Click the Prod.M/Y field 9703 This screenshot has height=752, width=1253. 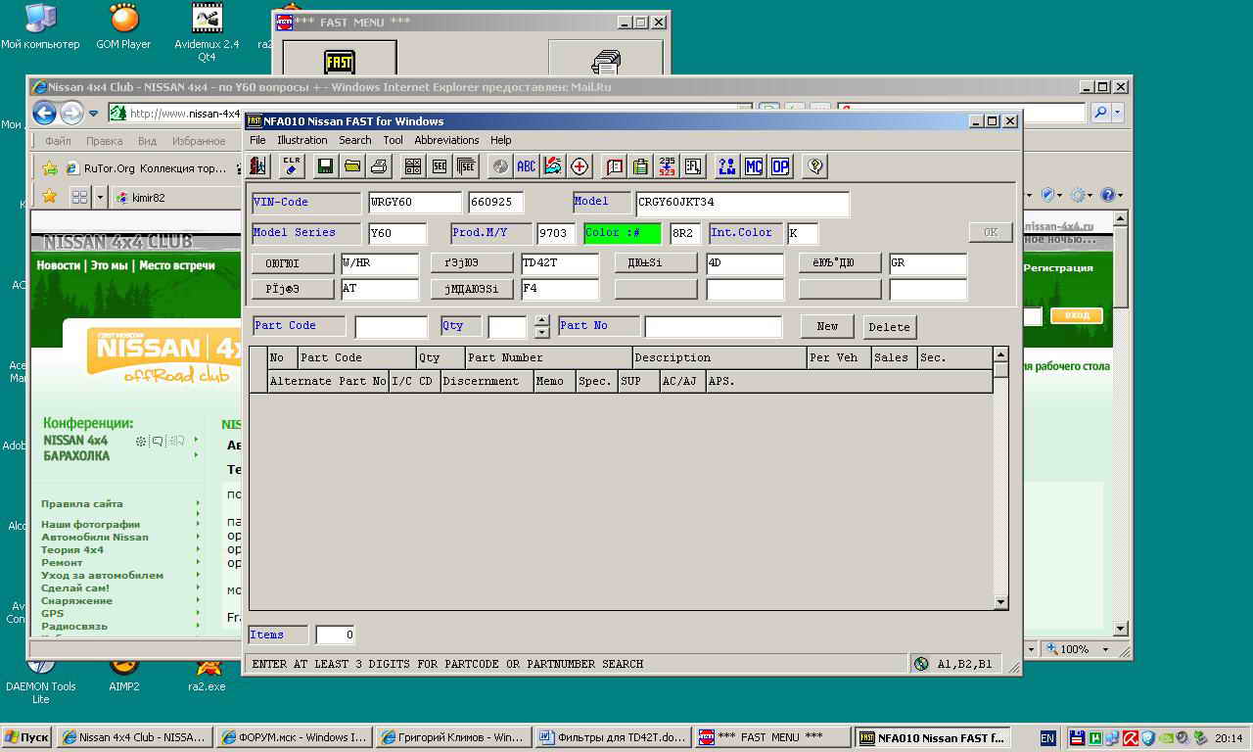(555, 233)
